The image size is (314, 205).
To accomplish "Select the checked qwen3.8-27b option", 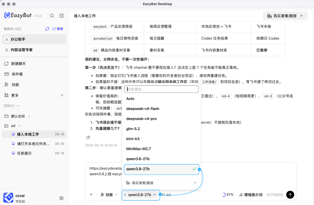I will pos(161,169).
